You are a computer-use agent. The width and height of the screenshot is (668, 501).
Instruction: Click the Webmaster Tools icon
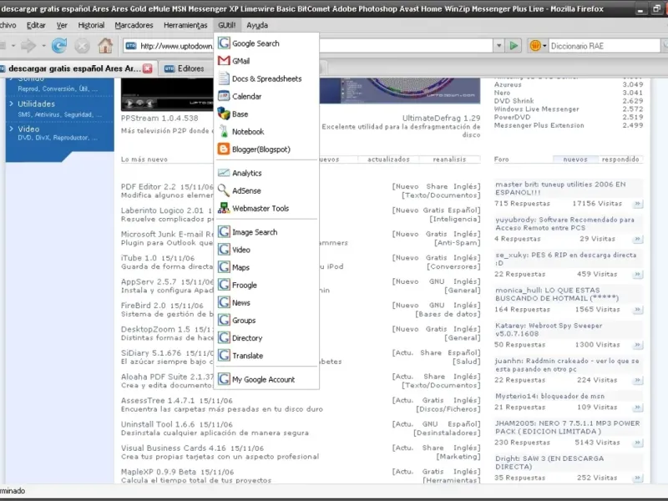pyautogui.click(x=224, y=208)
